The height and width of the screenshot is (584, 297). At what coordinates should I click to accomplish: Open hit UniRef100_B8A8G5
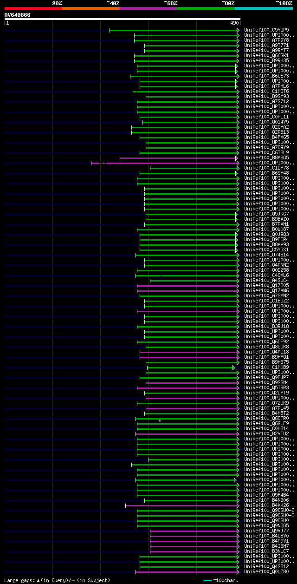click(x=266, y=158)
